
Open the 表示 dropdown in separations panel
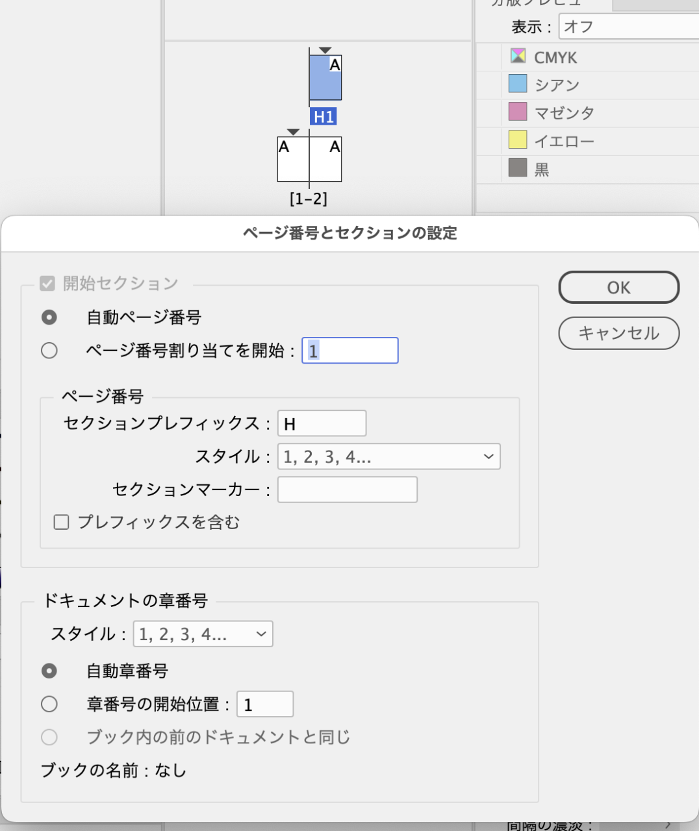pos(628,27)
